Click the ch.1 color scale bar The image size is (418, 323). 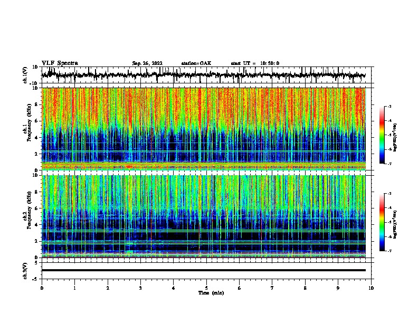[x=382, y=135]
